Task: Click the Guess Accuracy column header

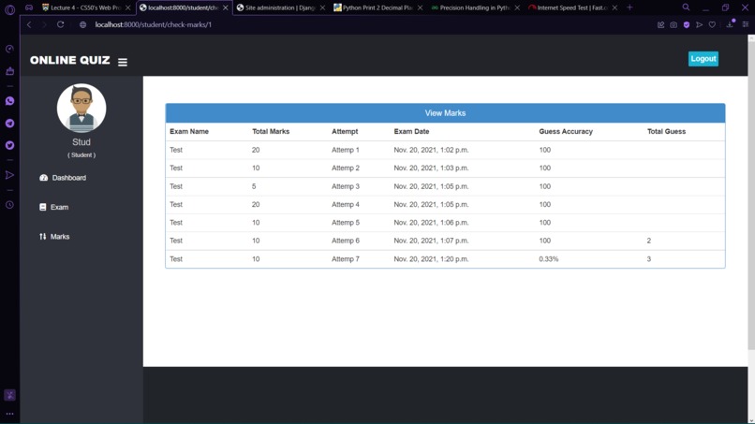Action: (x=566, y=131)
